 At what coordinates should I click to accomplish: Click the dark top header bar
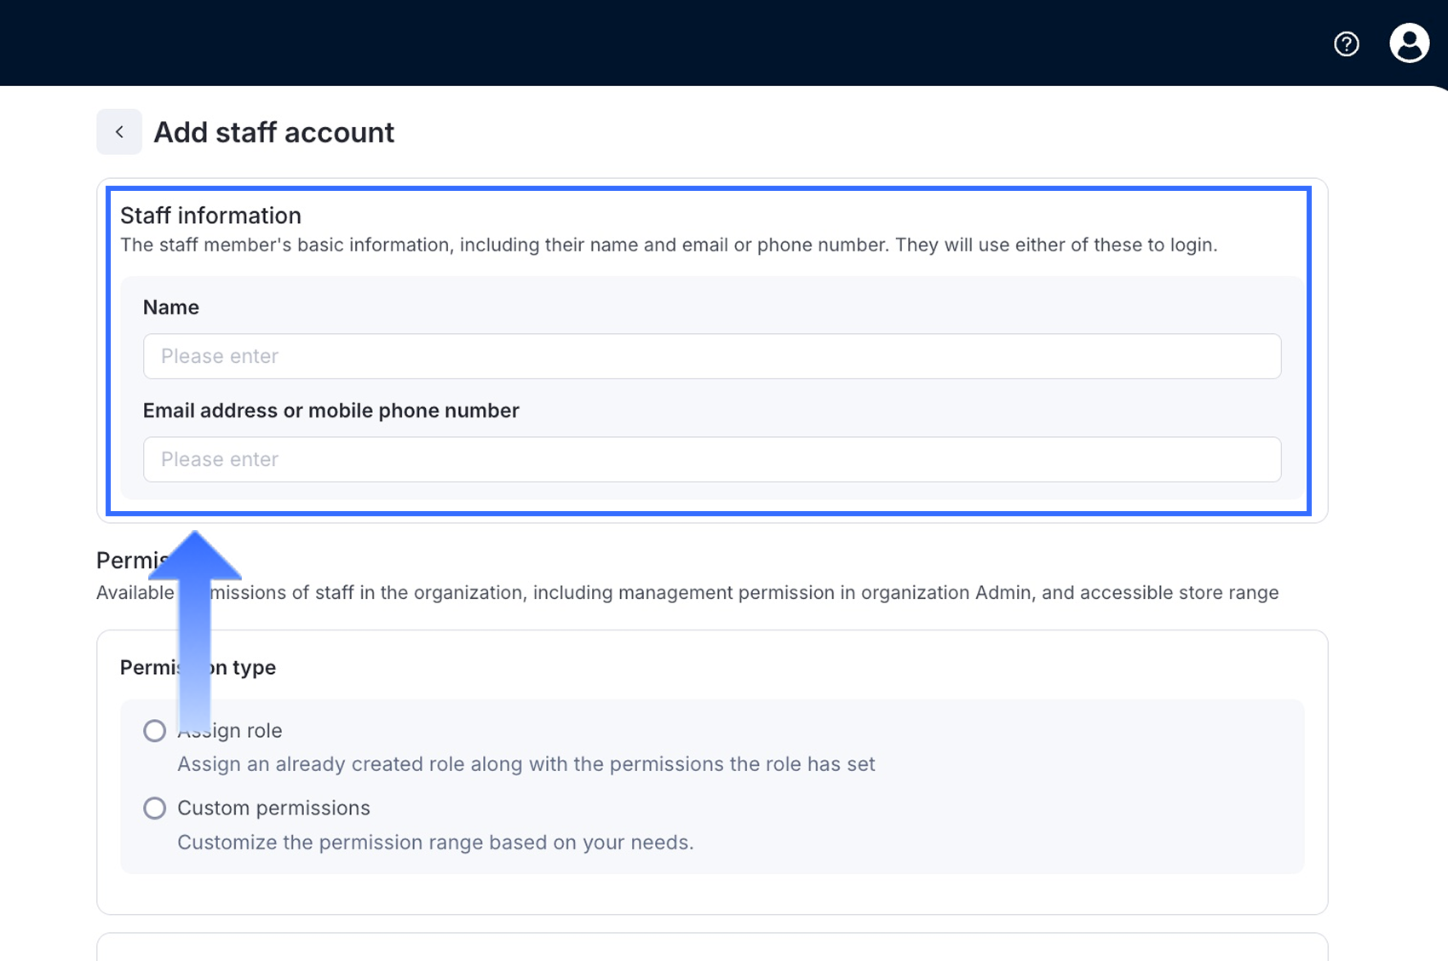(681, 43)
